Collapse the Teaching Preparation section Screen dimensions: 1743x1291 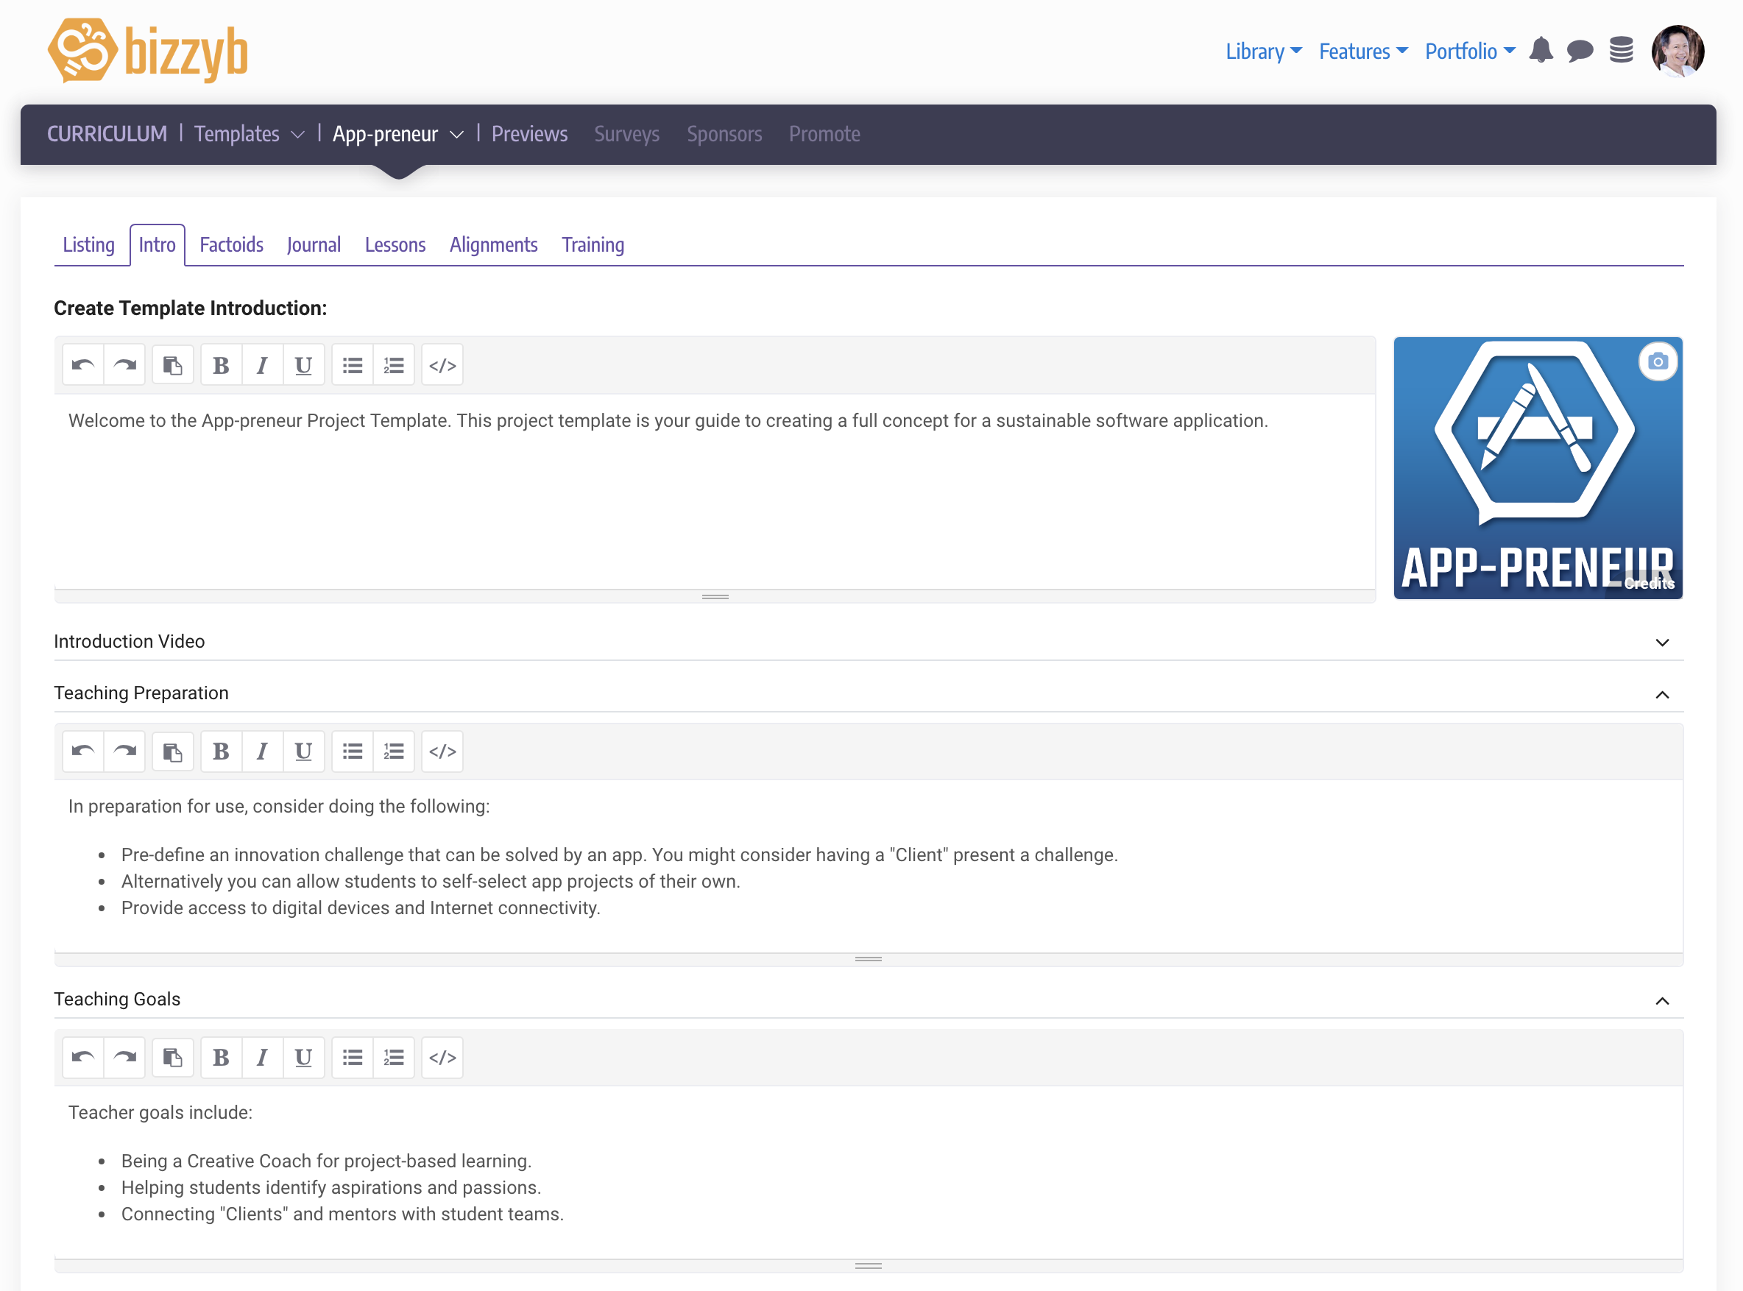1662,694
